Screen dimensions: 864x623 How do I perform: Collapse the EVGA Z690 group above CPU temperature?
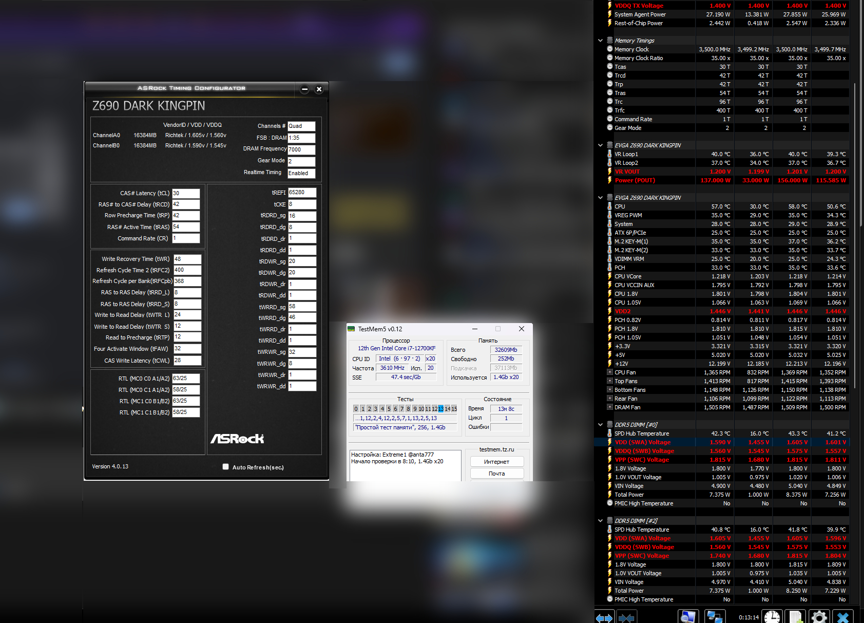click(600, 198)
